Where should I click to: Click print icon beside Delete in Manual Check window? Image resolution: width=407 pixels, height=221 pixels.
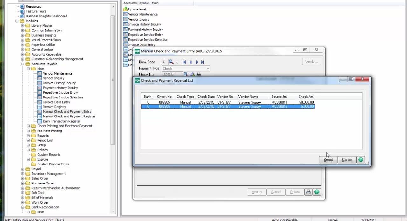[x=308, y=192]
